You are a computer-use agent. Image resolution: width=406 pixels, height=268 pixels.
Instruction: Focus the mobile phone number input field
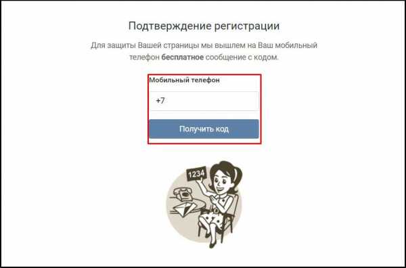(204, 101)
